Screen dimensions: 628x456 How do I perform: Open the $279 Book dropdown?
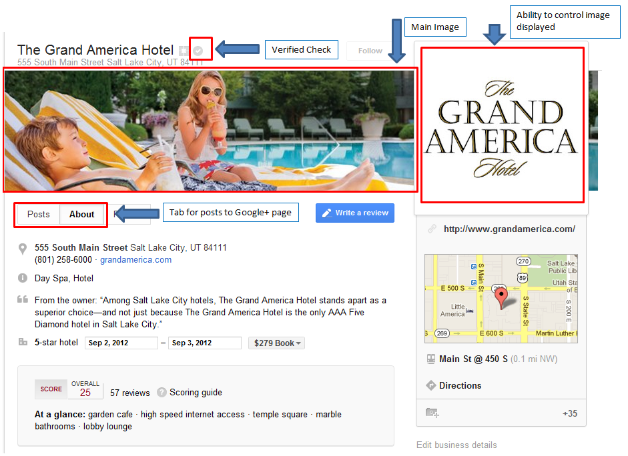(x=277, y=343)
